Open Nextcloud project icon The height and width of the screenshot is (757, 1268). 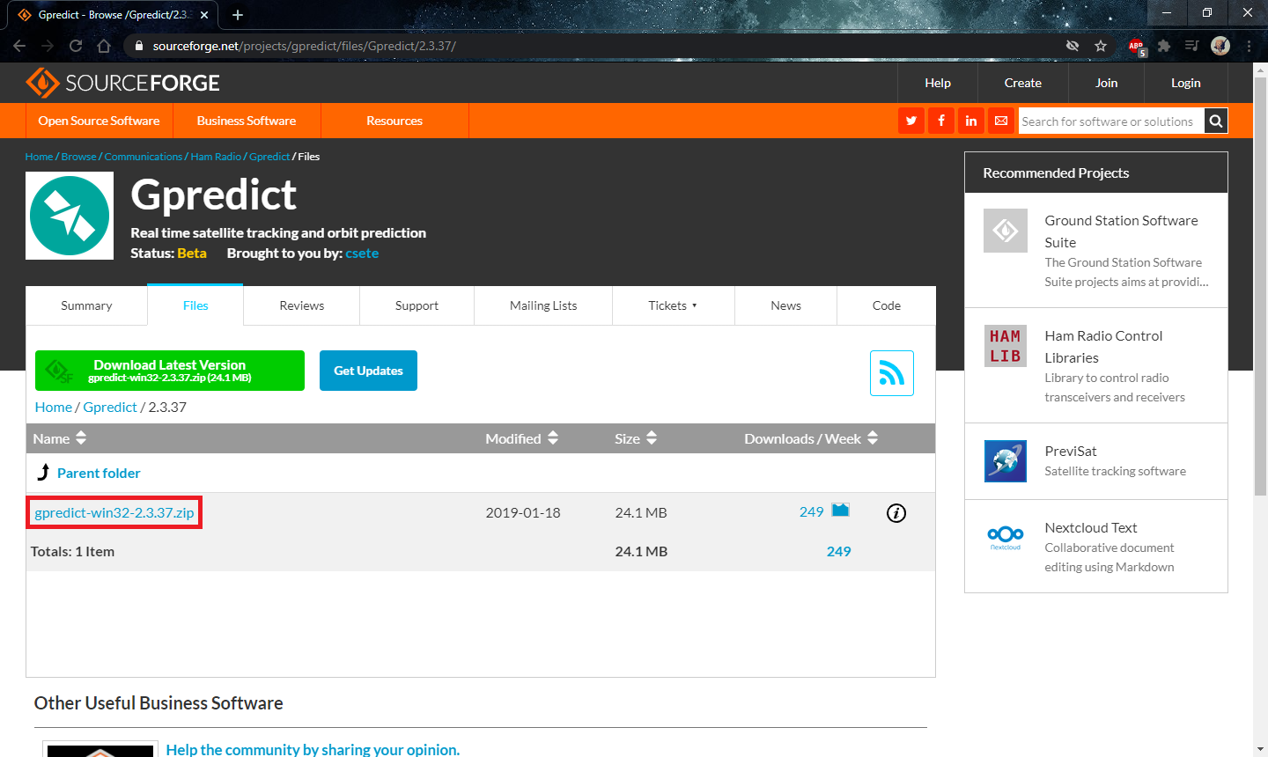(x=1006, y=537)
